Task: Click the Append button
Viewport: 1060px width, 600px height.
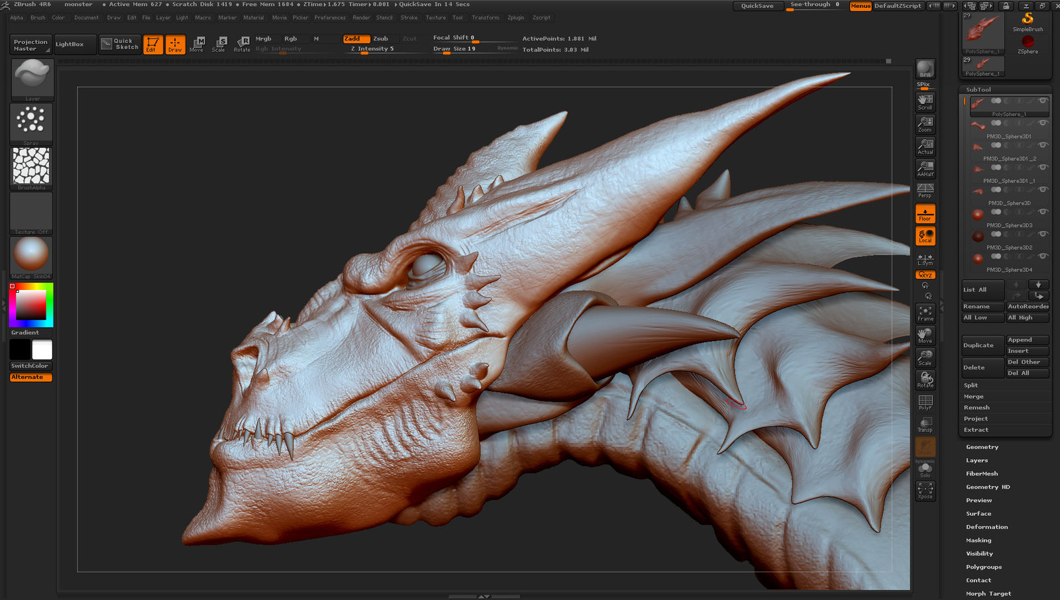Action: tap(1027, 340)
